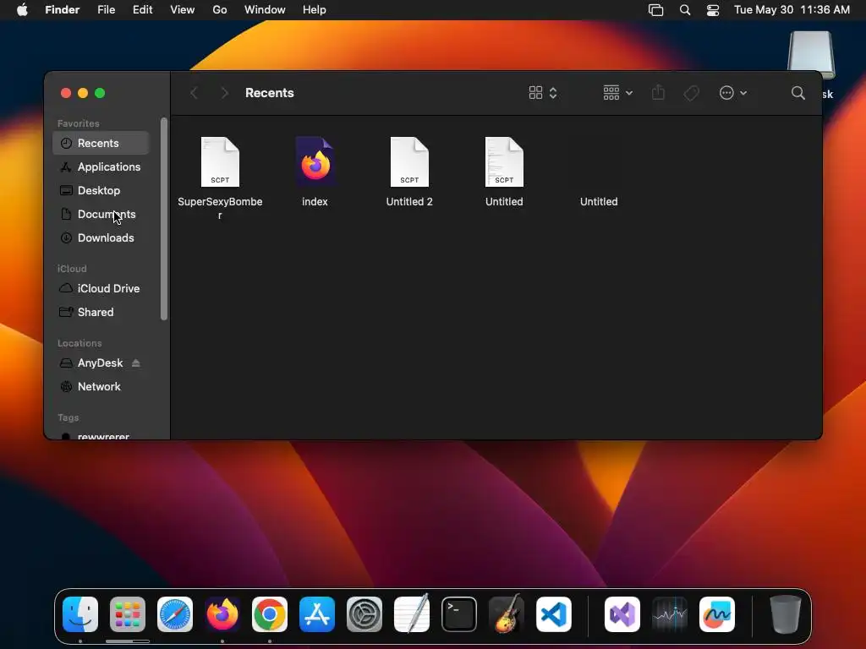Open Launchpad from the Dock
Viewport: 866px width, 649px height.
tap(128, 614)
